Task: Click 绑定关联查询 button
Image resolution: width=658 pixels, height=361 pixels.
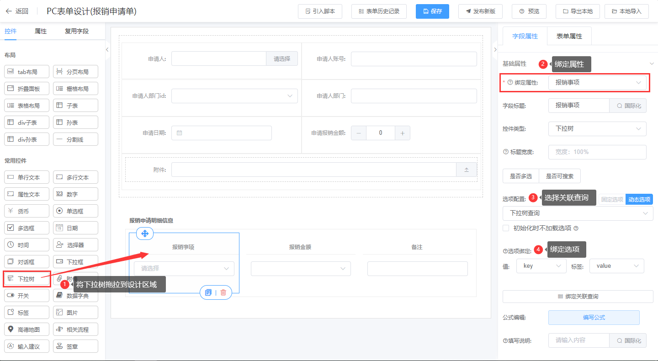Action: [578, 297]
